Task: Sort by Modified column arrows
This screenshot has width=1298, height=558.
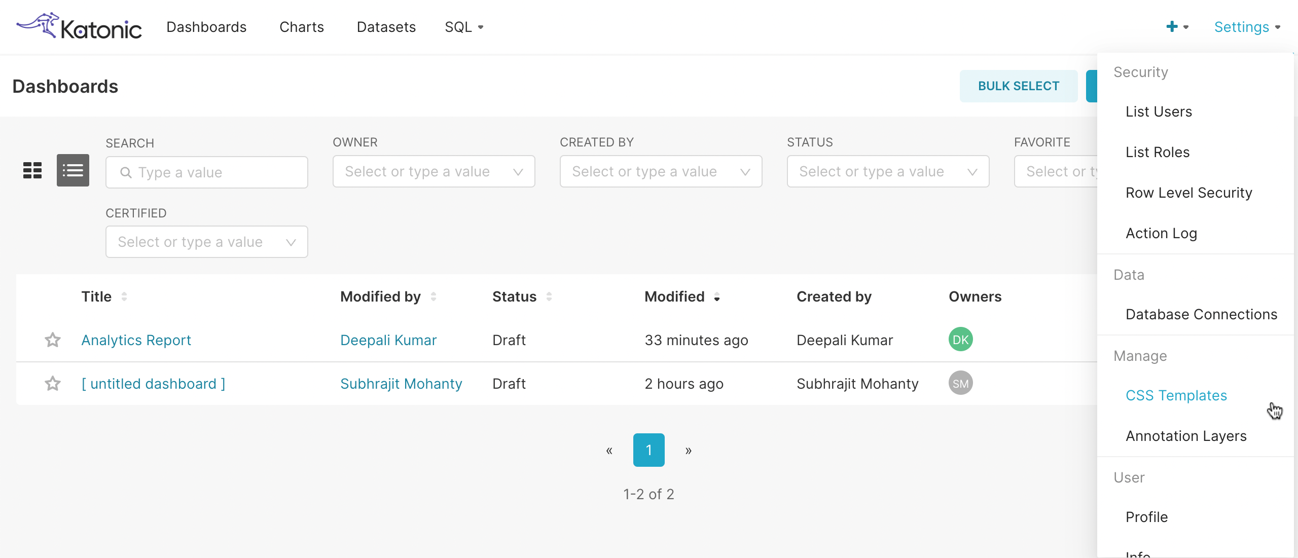Action: point(717,296)
